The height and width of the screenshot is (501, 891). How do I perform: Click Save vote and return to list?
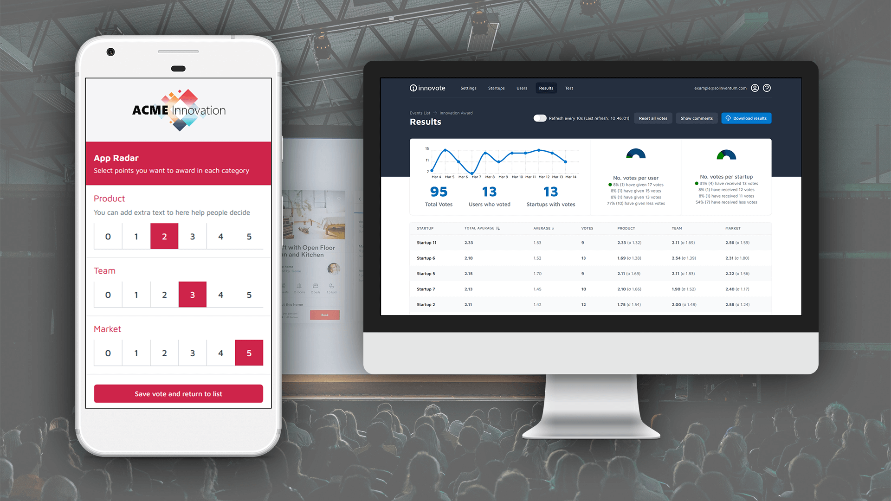177,393
